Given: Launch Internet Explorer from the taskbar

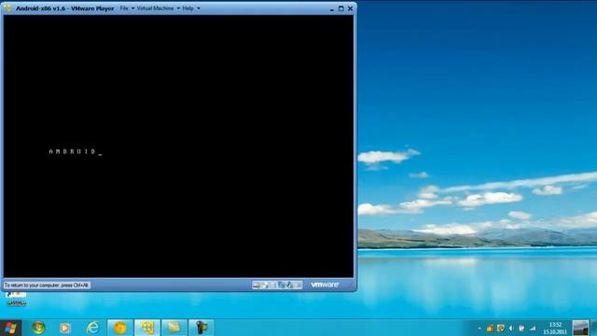Looking at the screenshot, I should point(93,328).
